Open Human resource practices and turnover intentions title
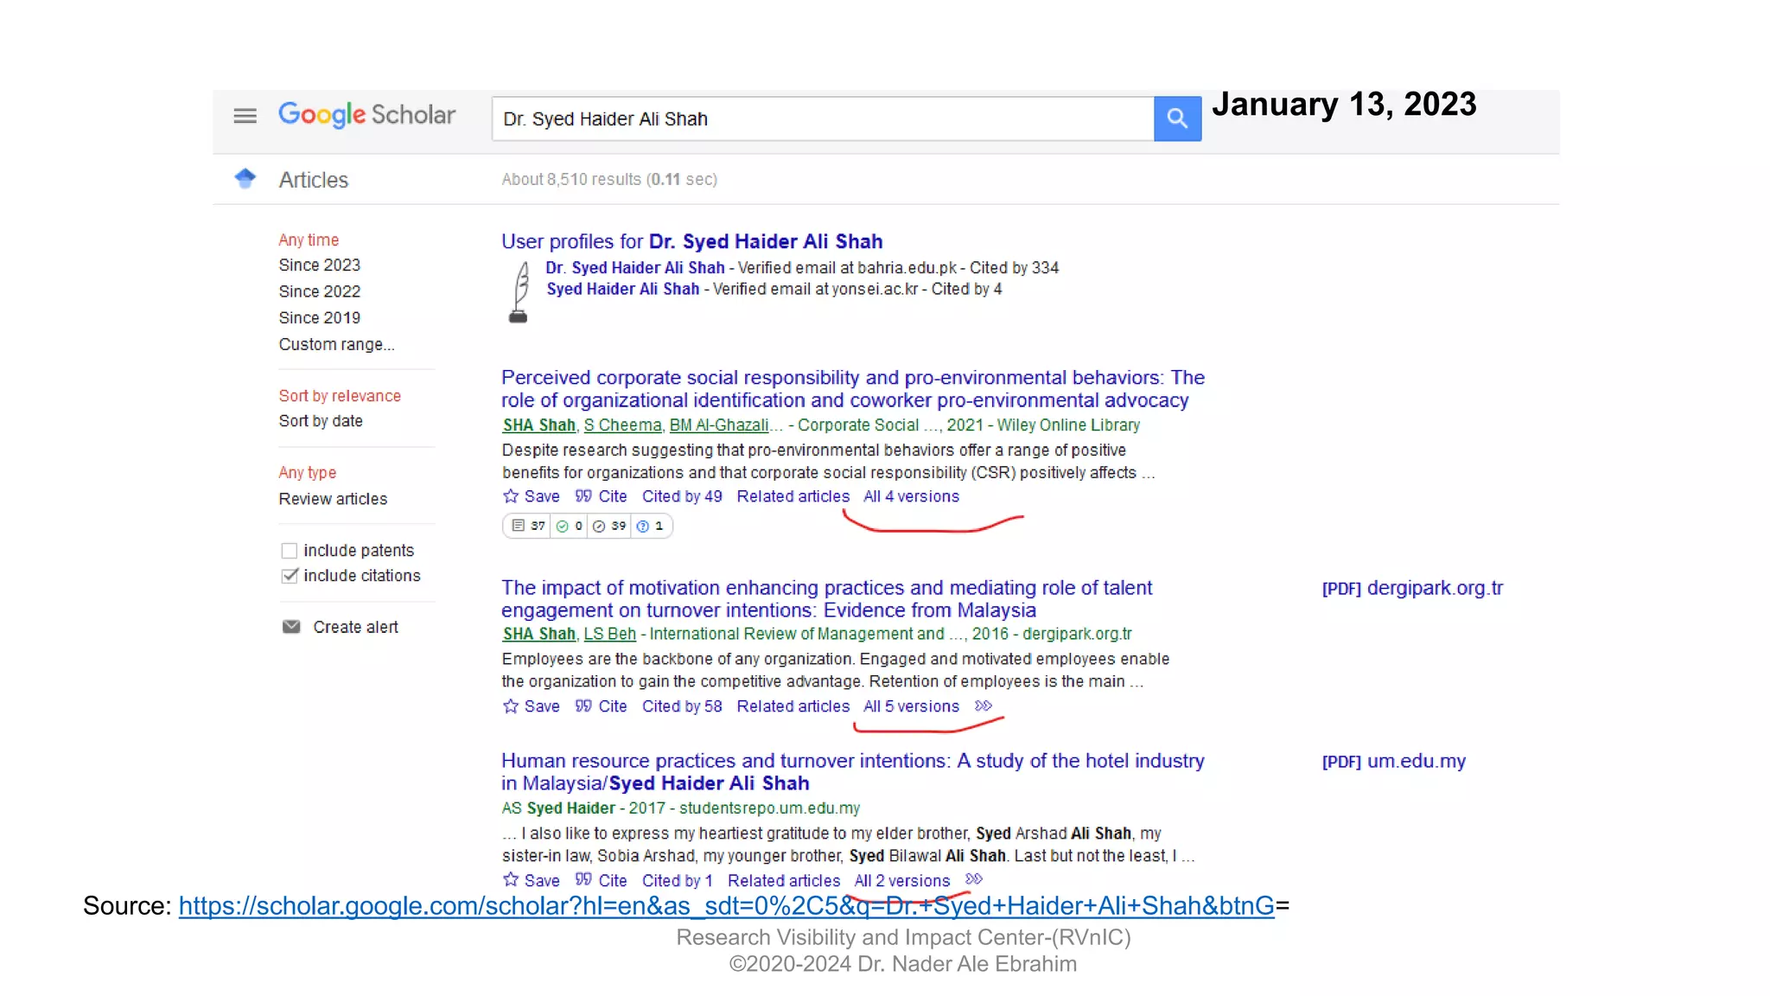Viewport: 1770px width, 996px height. (853, 772)
